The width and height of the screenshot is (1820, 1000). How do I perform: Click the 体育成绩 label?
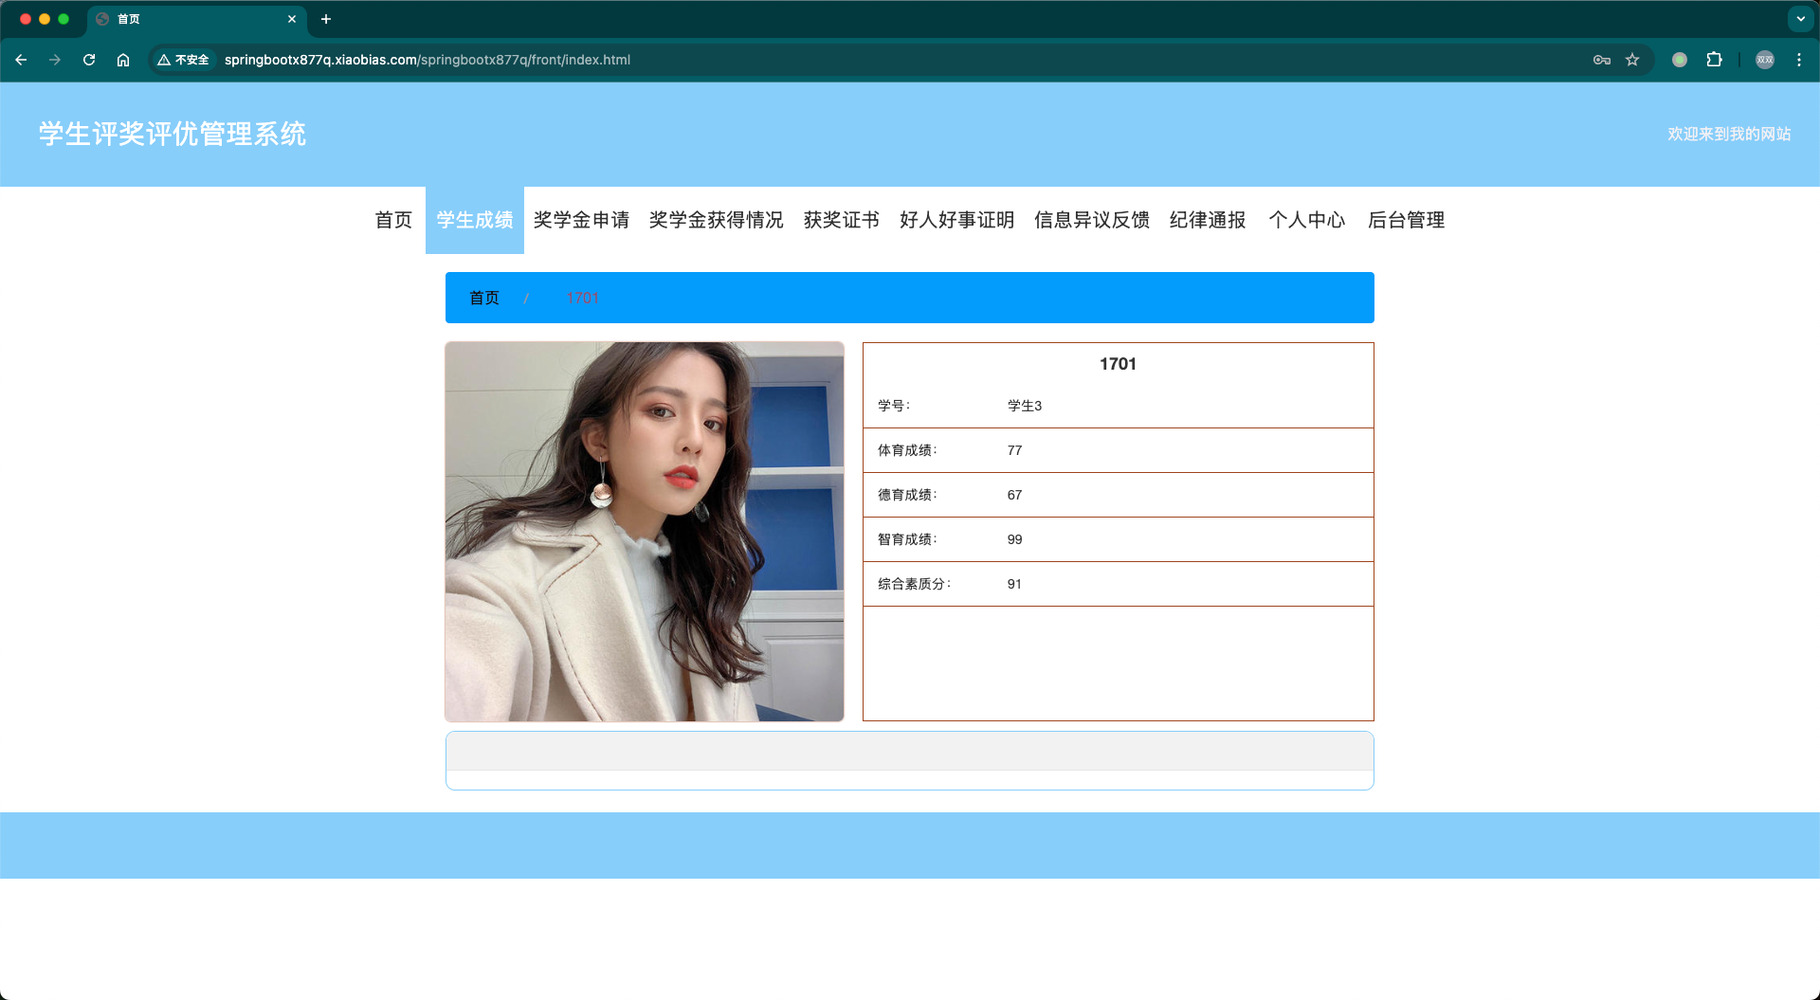coord(907,450)
